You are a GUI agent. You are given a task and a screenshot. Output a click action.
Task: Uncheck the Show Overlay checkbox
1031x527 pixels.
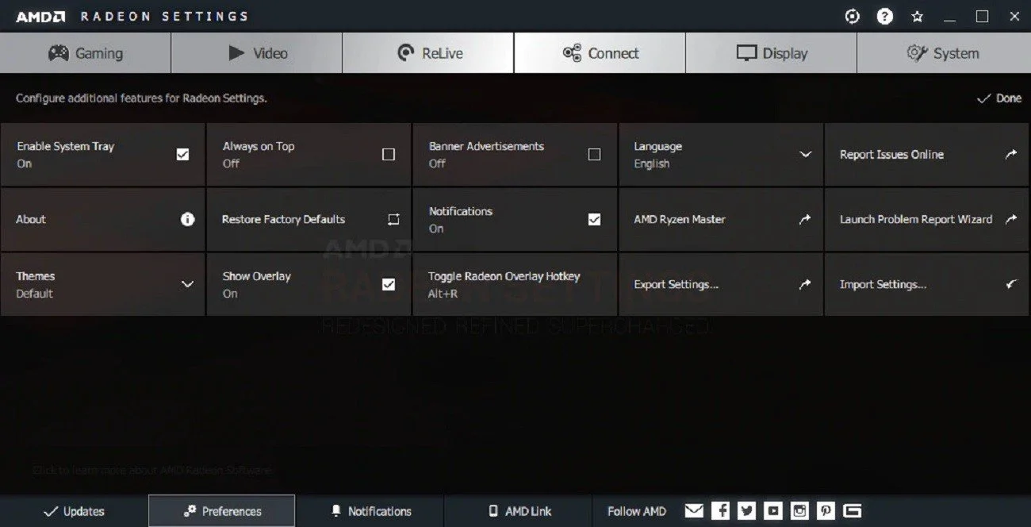[x=389, y=284]
